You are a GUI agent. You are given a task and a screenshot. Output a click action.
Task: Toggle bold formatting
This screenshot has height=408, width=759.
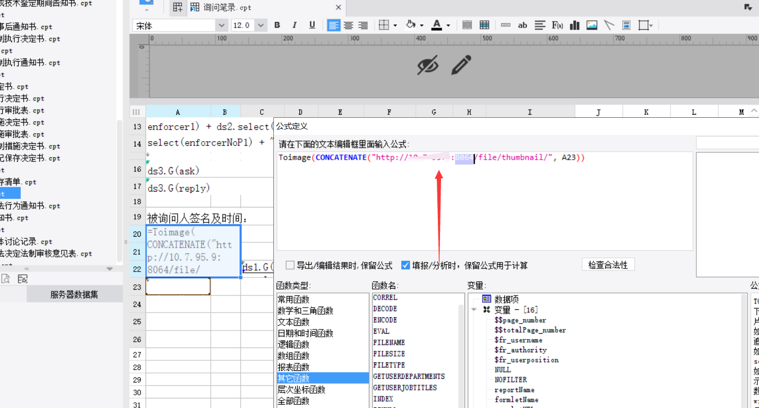point(277,25)
